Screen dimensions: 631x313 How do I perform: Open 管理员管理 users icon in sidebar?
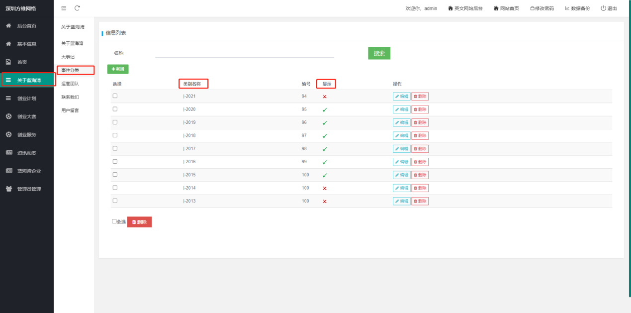click(x=8, y=189)
